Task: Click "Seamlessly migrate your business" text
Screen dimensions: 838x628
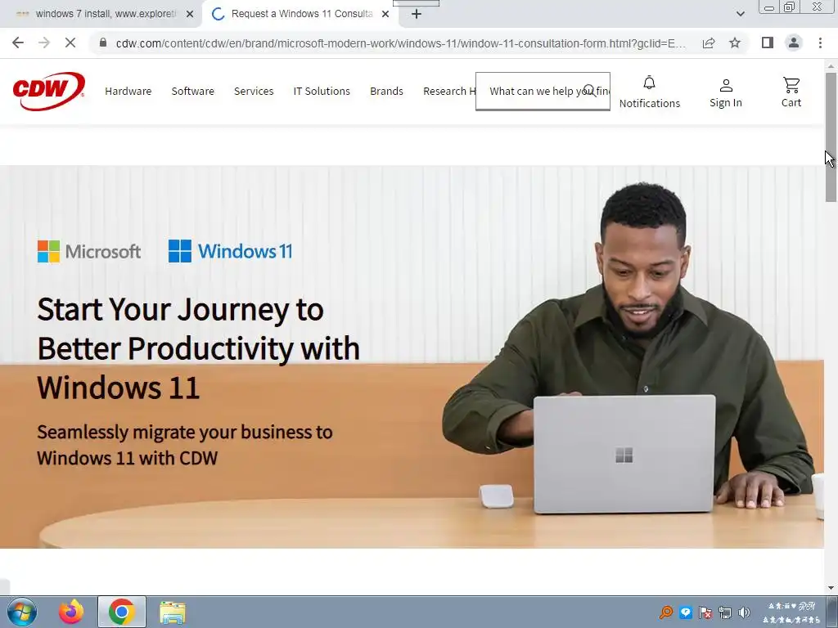Action: tap(185, 445)
